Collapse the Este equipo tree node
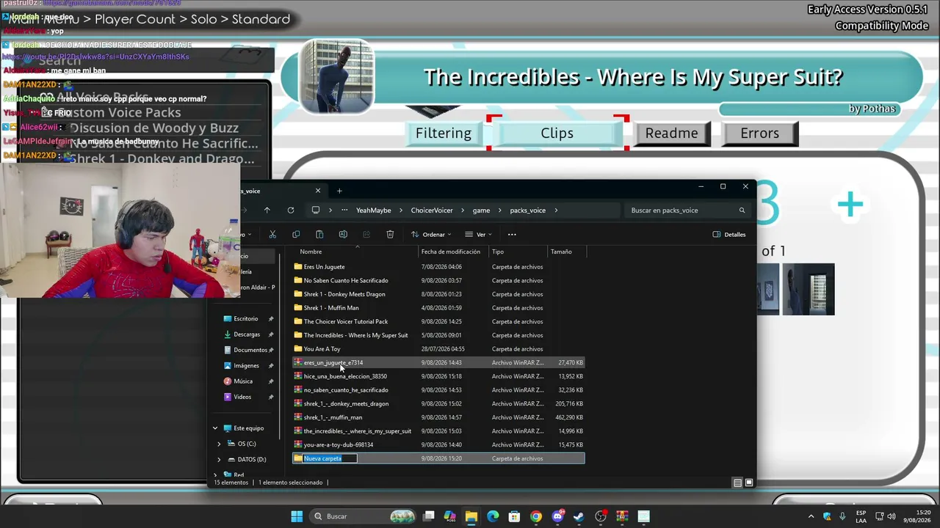The image size is (940, 528). pyautogui.click(x=215, y=428)
